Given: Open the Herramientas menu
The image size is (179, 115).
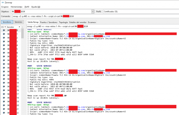Looking at the screenshot, I should pos(17,7).
